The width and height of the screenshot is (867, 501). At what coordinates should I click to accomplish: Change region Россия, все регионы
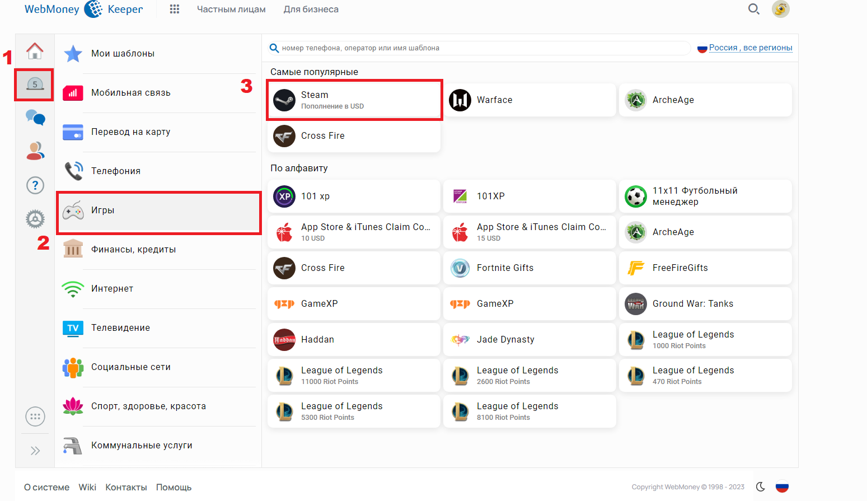(x=750, y=48)
